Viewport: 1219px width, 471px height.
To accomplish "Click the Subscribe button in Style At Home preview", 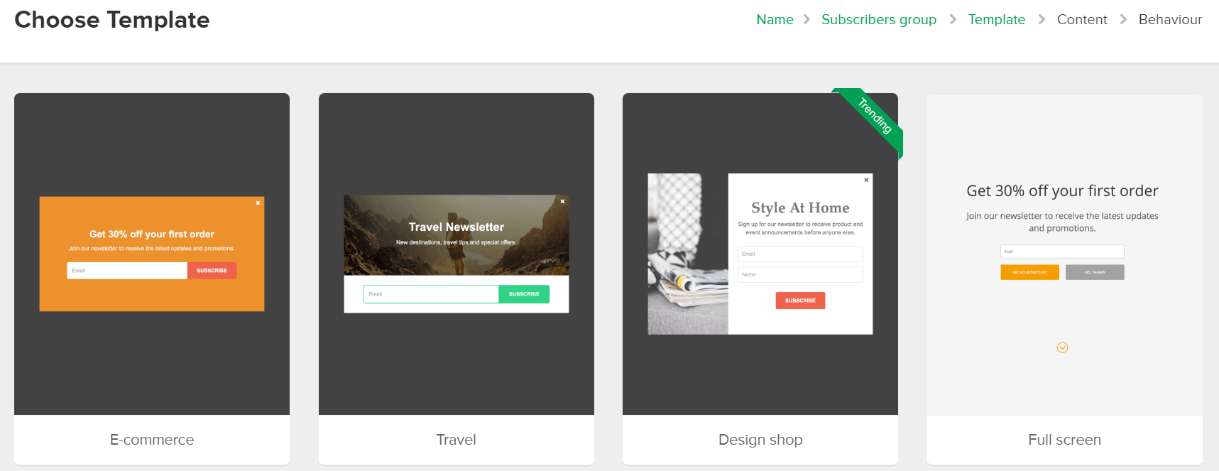I will tap(800, 301).
